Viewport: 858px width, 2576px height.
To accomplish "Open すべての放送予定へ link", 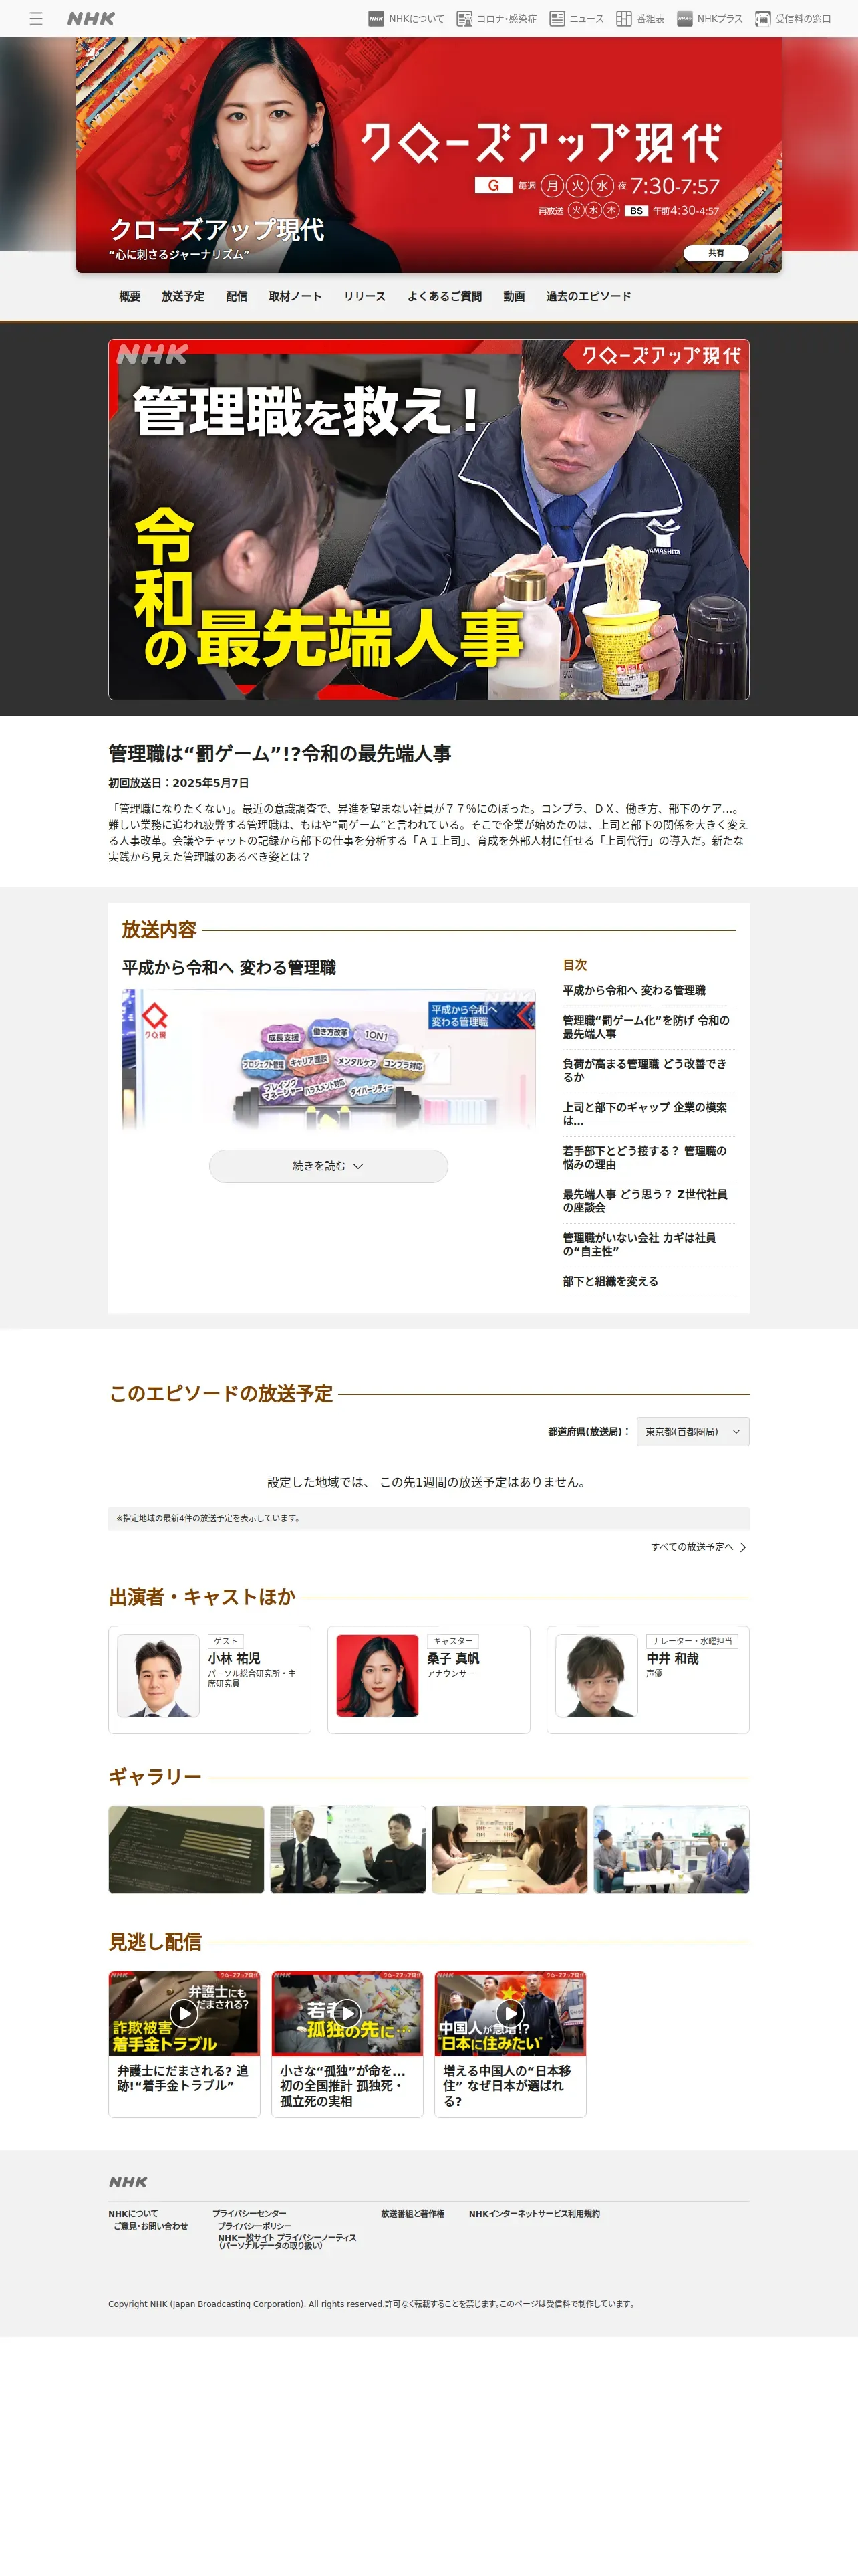I will 698,1547.
